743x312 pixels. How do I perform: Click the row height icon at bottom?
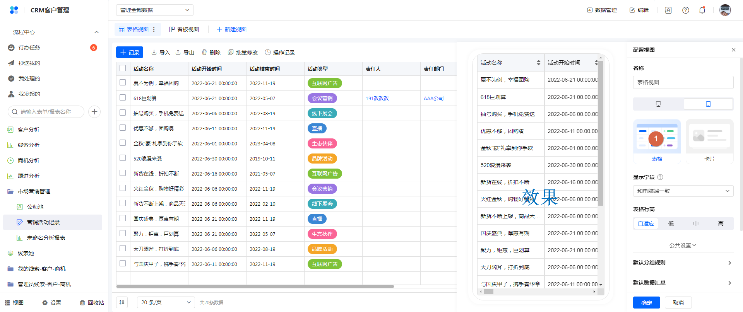(x=122, y=302)
